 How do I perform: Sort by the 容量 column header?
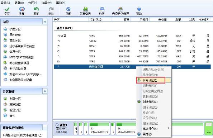pos(121,20)
